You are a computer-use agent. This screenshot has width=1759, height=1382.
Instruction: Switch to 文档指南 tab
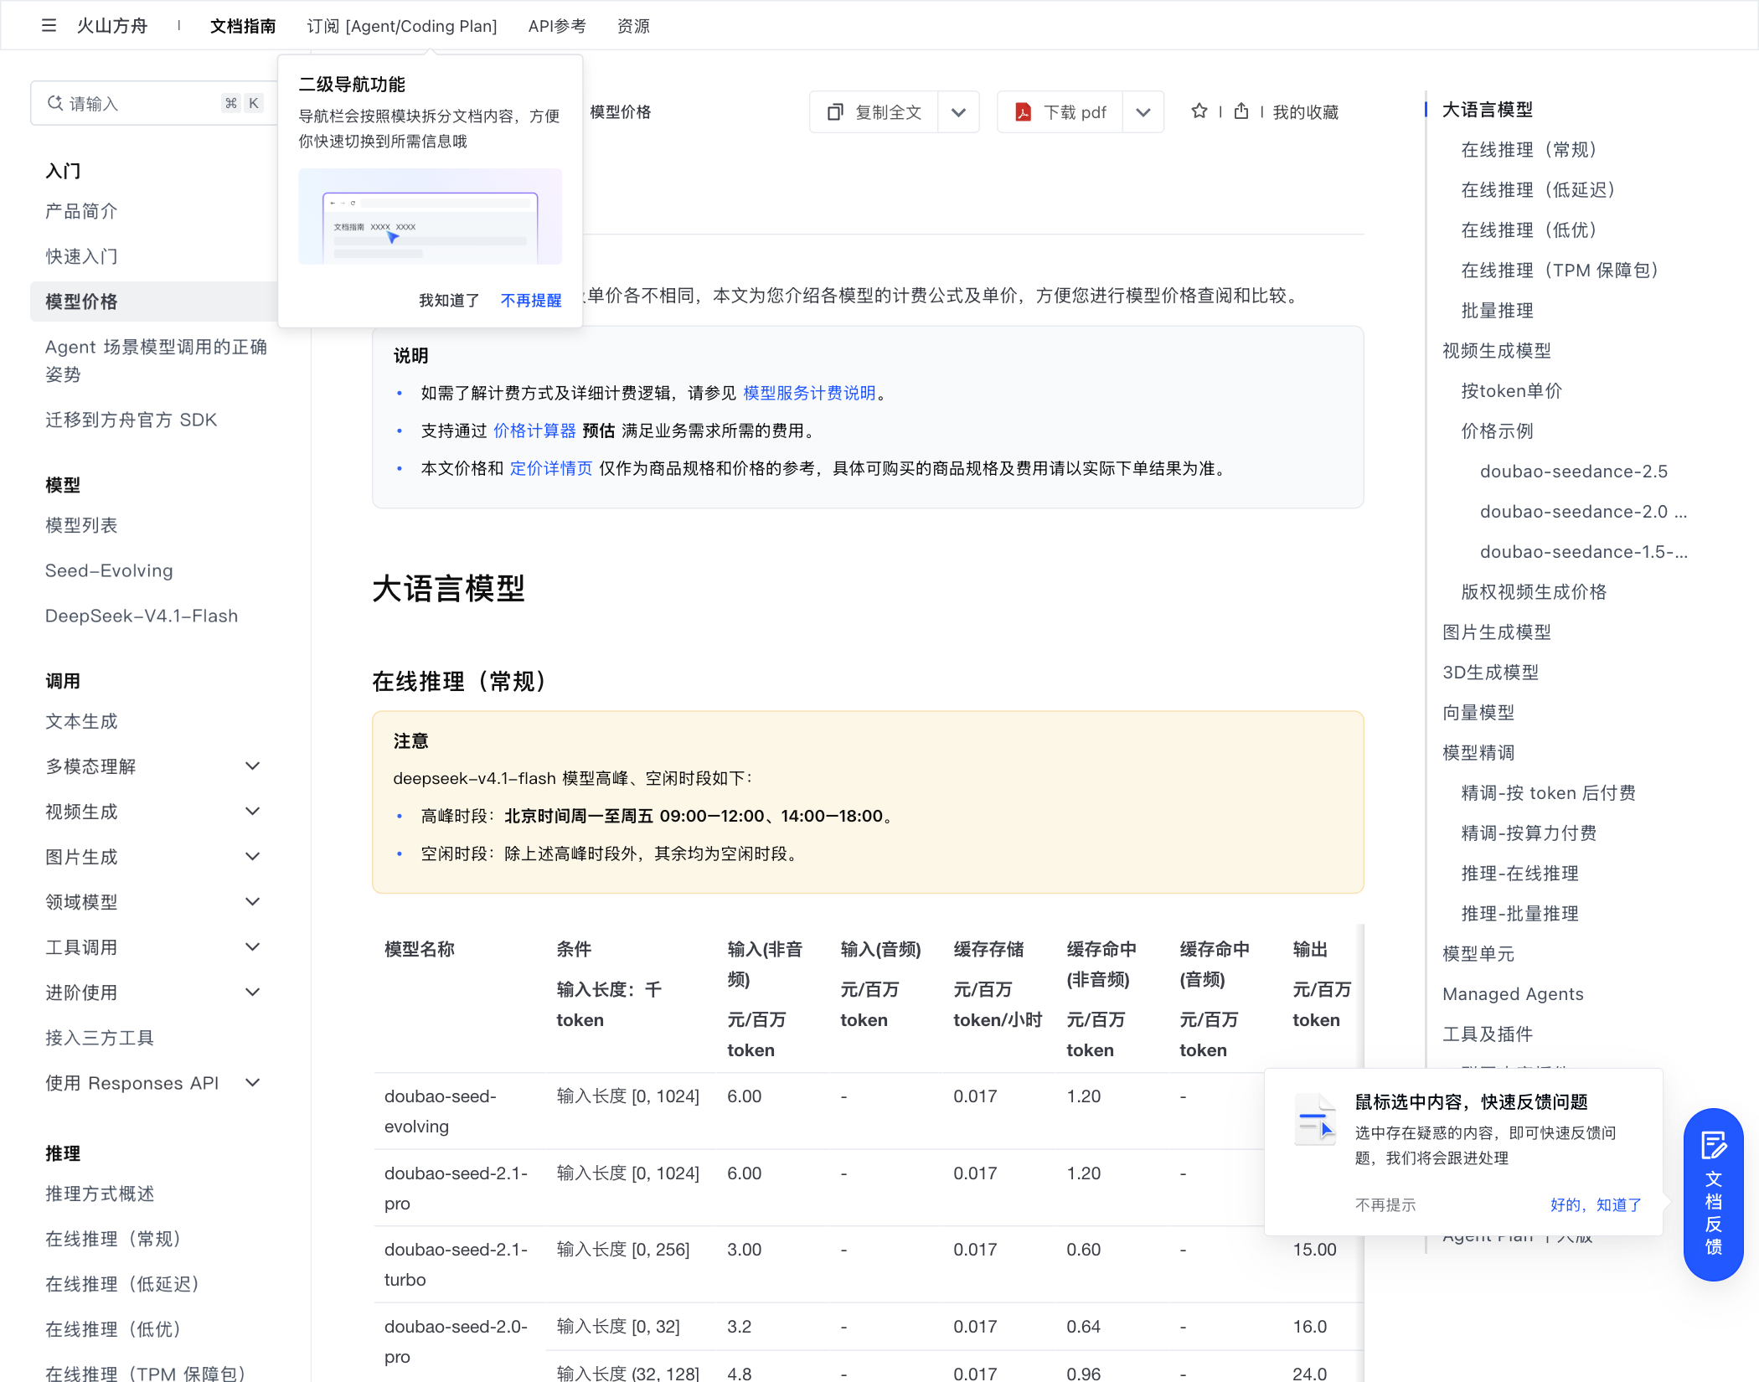[x=243, y=26]
